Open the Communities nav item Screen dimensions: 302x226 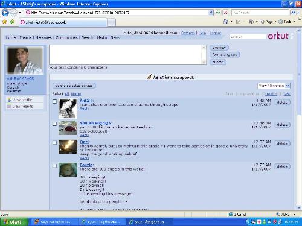click(x=66, y=37)
